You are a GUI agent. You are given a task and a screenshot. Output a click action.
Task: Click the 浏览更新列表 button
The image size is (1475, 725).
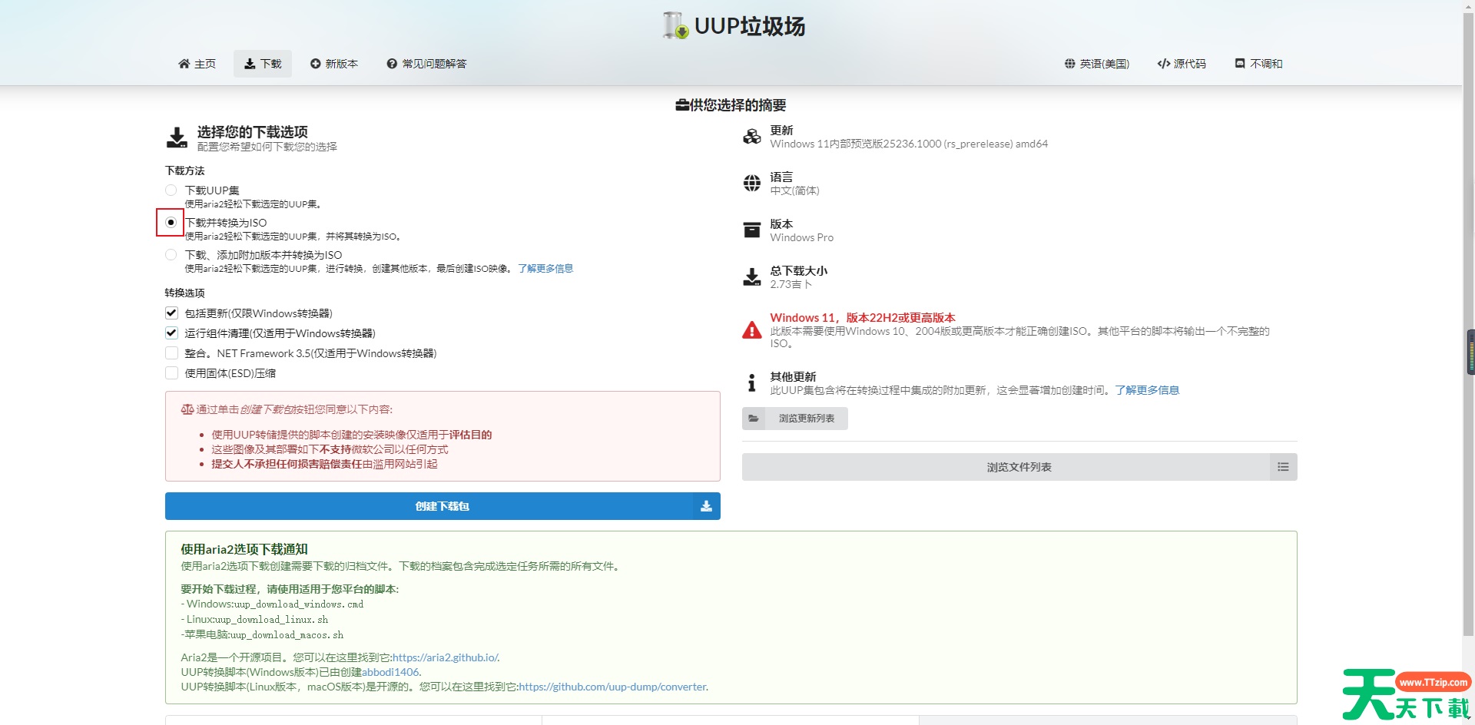tap(795, 419)
